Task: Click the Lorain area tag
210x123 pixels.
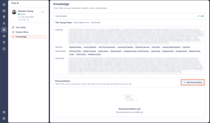Action: pos(72,54)
